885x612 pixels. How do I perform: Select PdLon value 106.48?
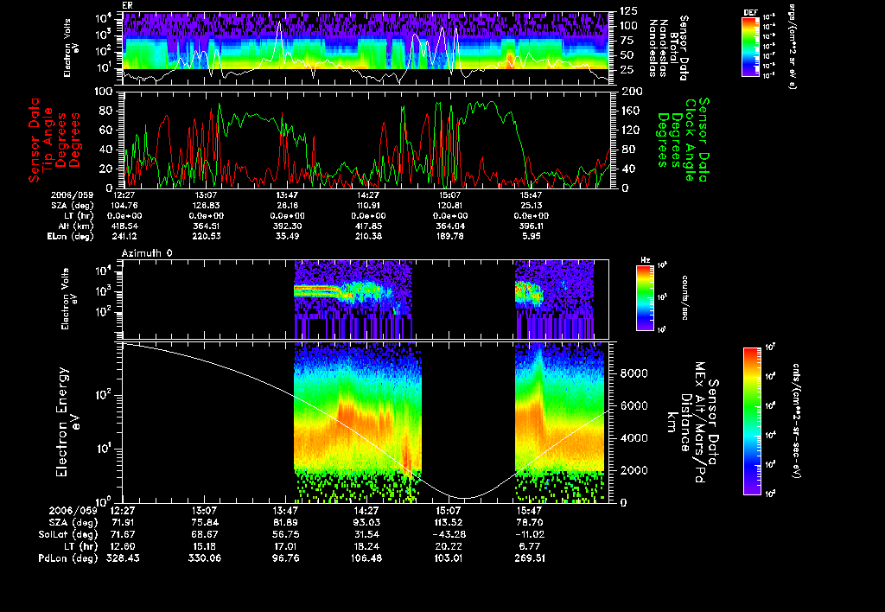pyautogui.click(x=366, y=558)
